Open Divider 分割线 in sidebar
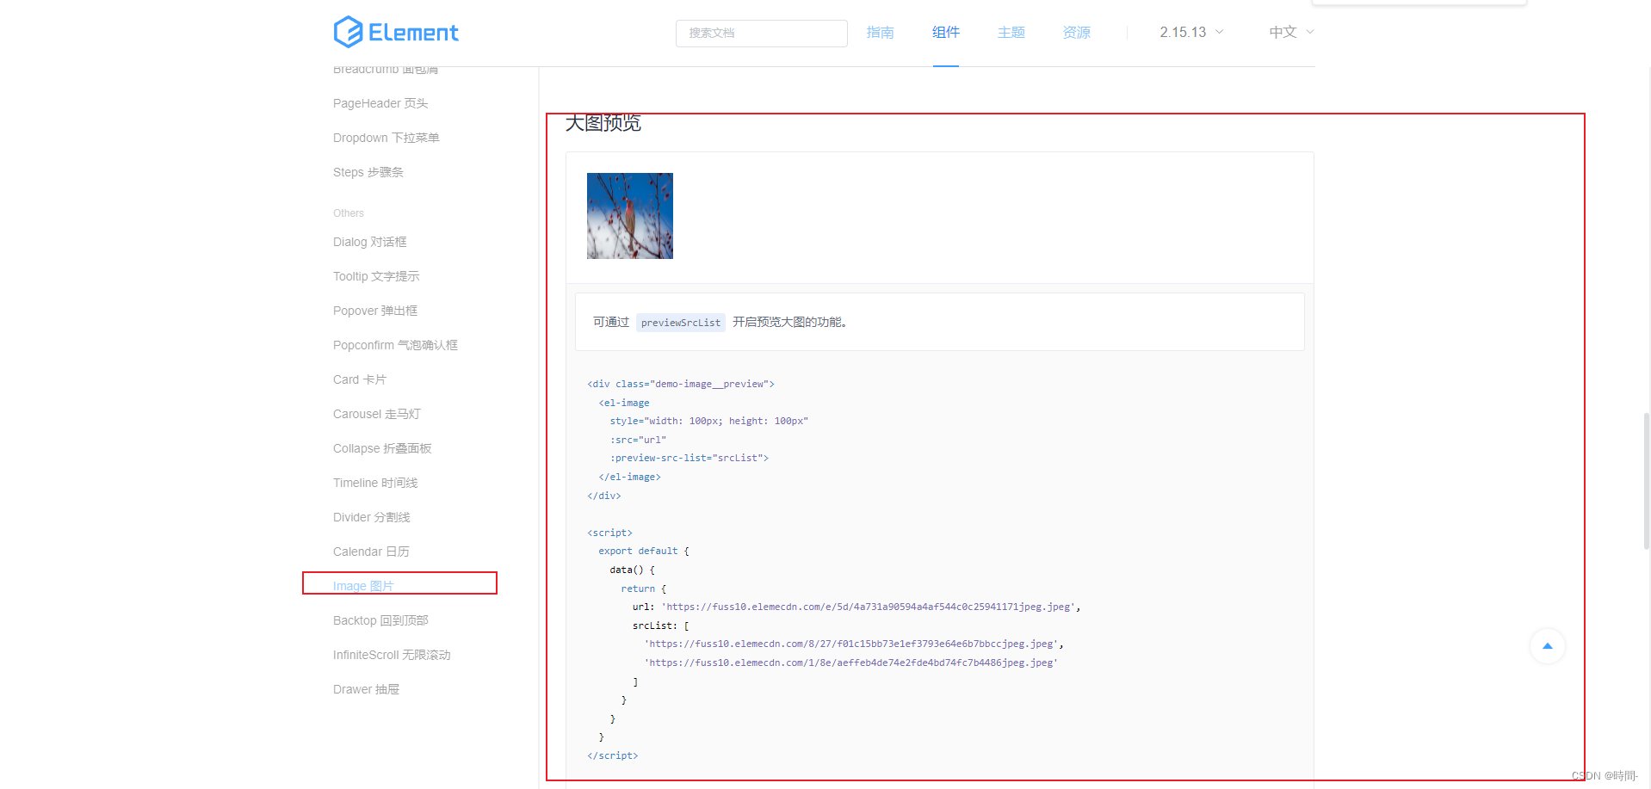Viewport: 1651px width, 789px height. click(x=371, y=517)
